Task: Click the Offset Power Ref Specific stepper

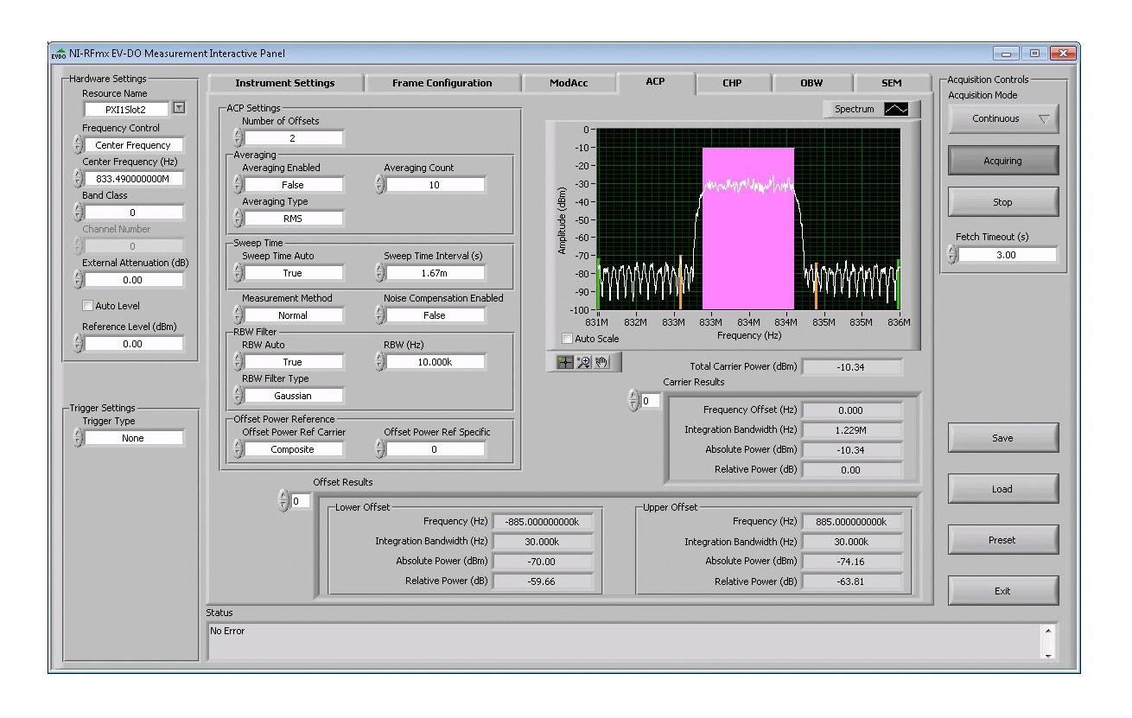Action: coord(380,449)
